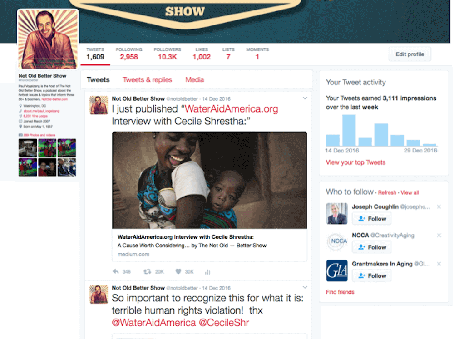
Task: Open Grantmakers In Aging GIA logo
Action: [x=337, y=270]
